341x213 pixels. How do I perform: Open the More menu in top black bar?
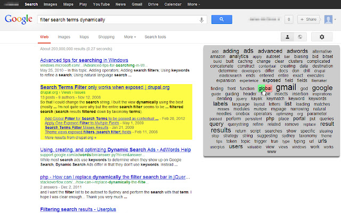pyautogui.click(x=193, y=4)
